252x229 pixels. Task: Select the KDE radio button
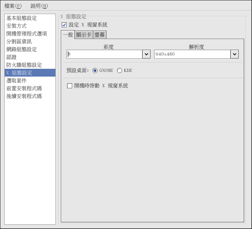point(120,71)
